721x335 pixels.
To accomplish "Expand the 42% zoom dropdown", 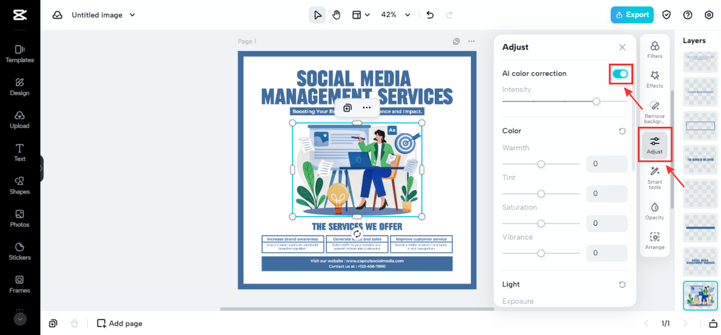I will tap(396, 15).
